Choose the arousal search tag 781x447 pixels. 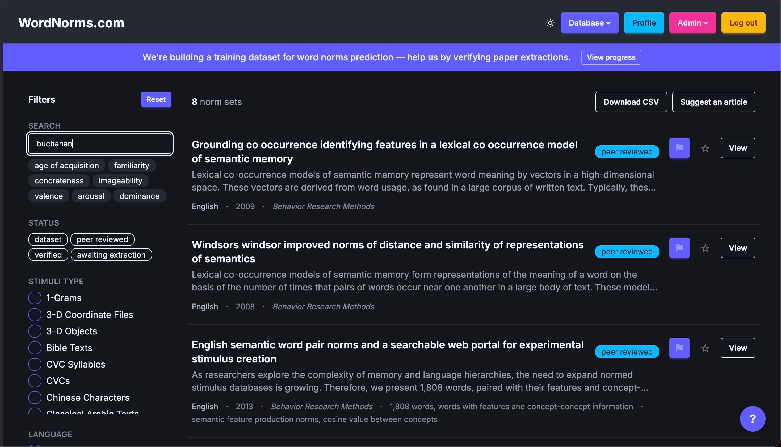(x=91, y=196)
